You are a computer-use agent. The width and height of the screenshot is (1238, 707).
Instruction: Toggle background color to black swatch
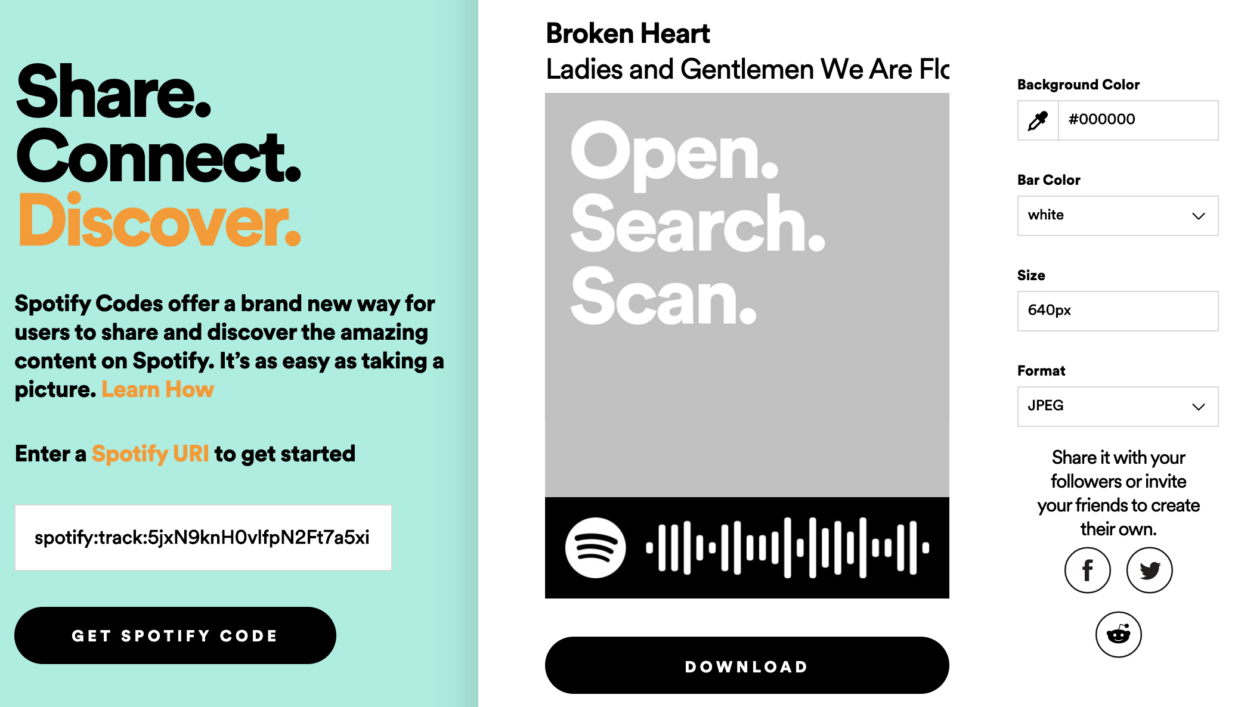(x=1039, y=120)
